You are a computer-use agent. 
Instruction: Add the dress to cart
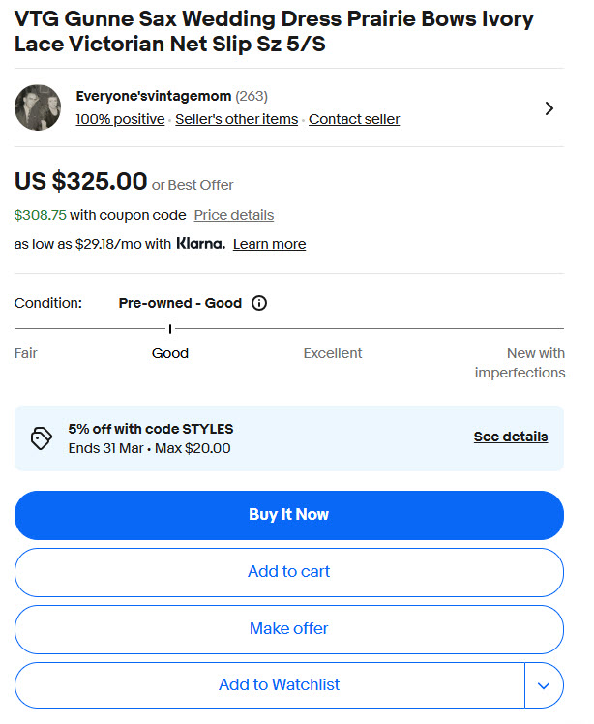click(288, 572)
